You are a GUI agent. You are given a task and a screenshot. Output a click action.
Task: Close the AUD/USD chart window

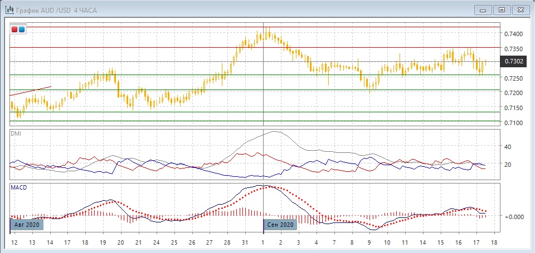pos(521,9)
